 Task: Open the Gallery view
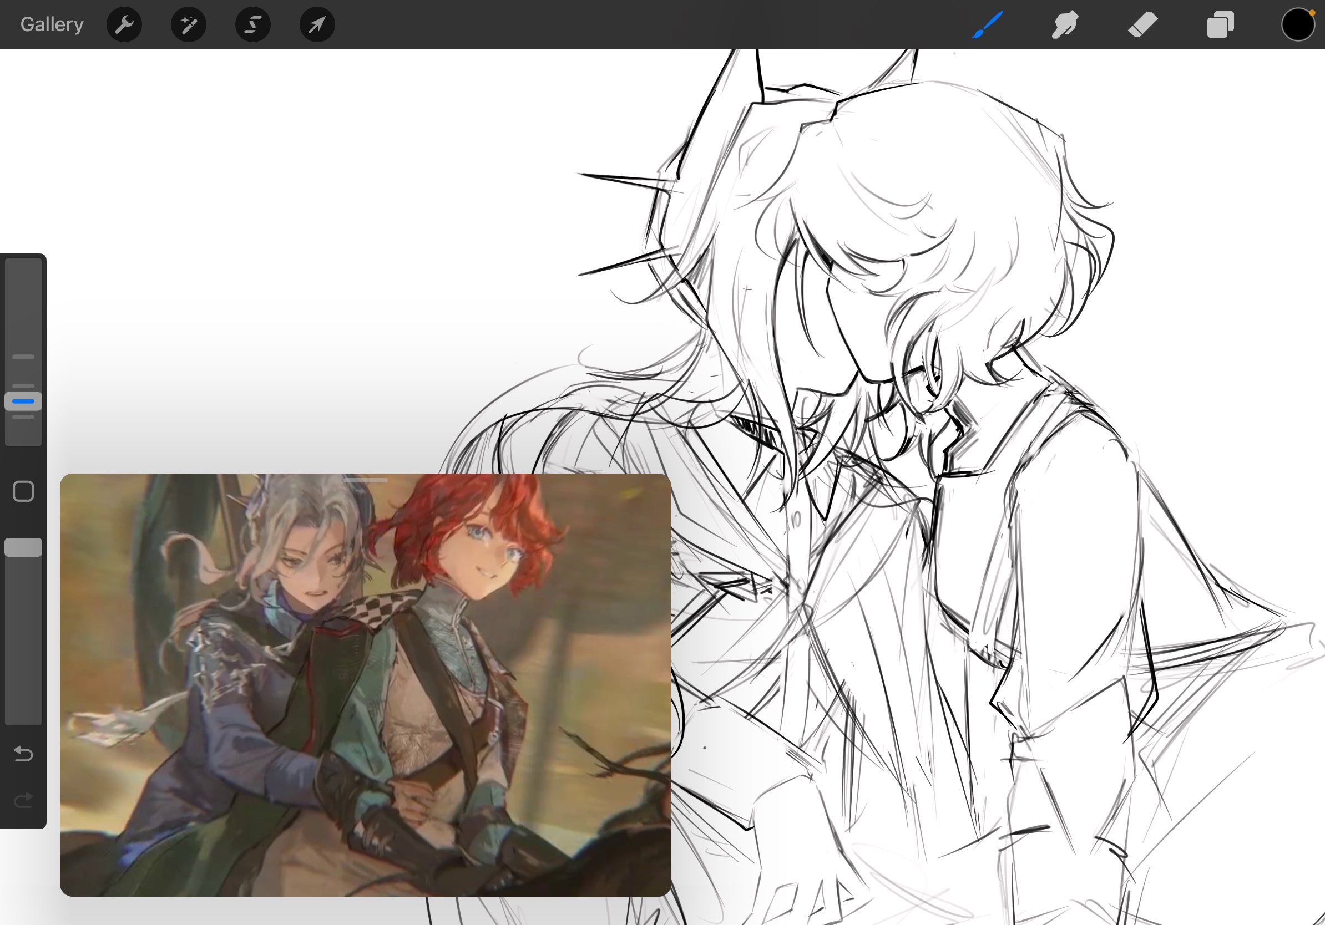pyautogui.click(x=52, y=24)
